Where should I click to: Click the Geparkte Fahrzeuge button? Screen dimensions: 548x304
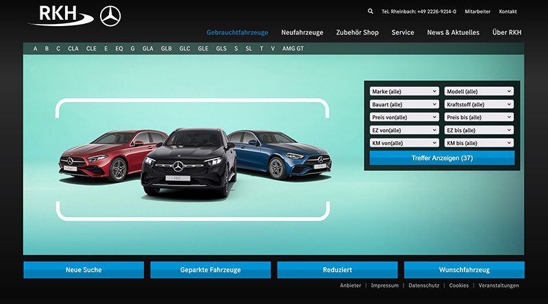(x=210, y=270)
